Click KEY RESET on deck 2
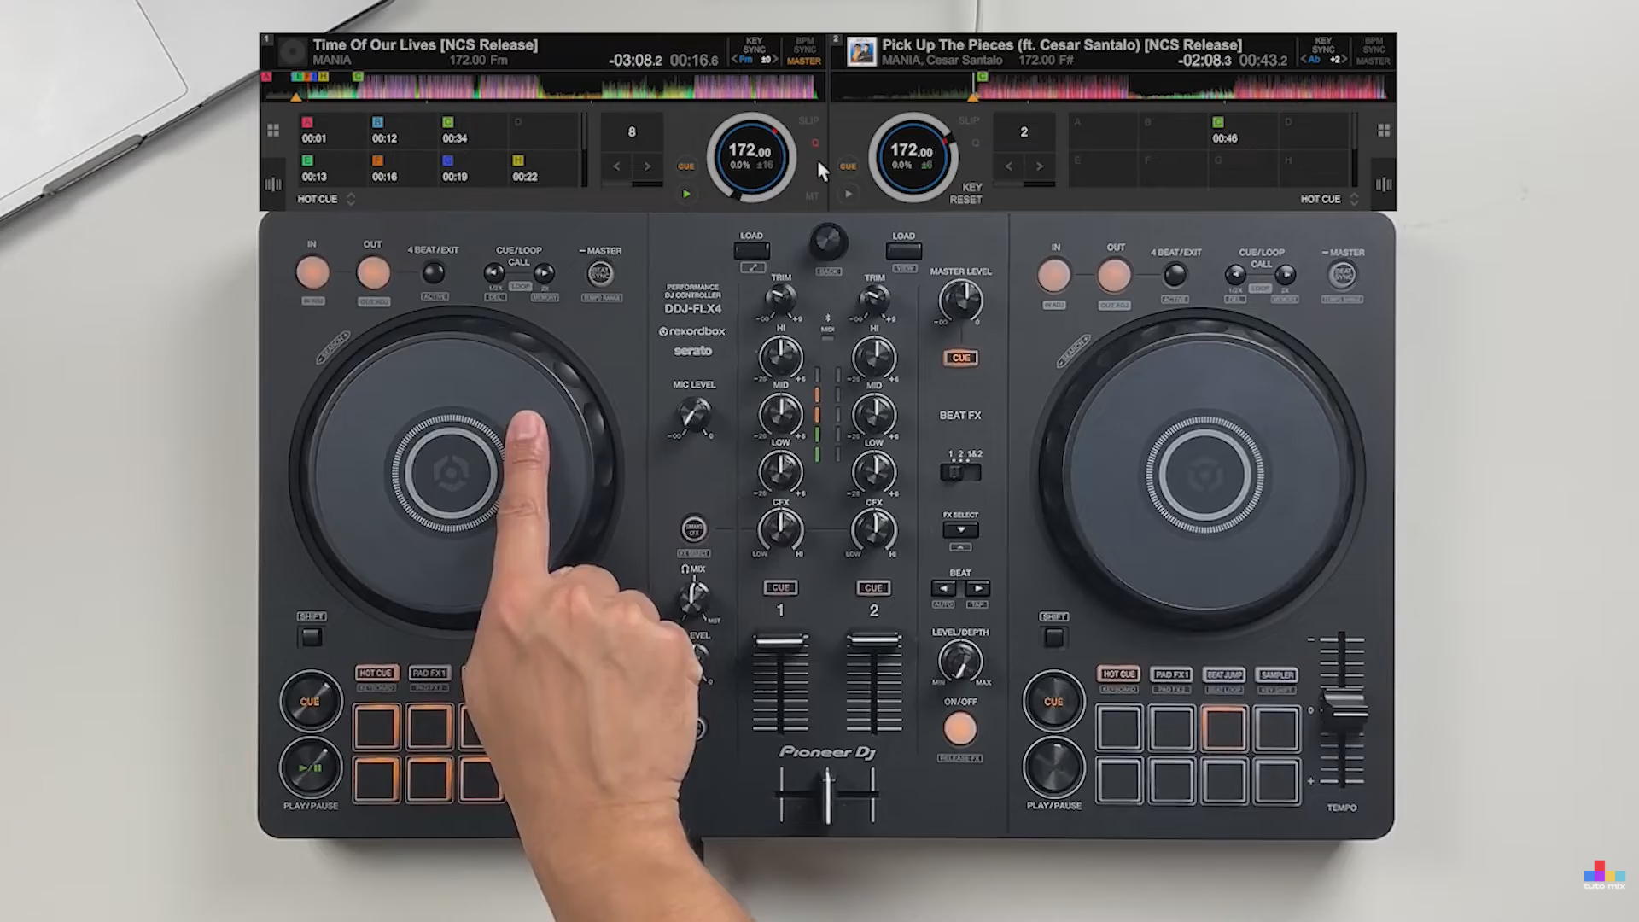 [x=968, y=193]
